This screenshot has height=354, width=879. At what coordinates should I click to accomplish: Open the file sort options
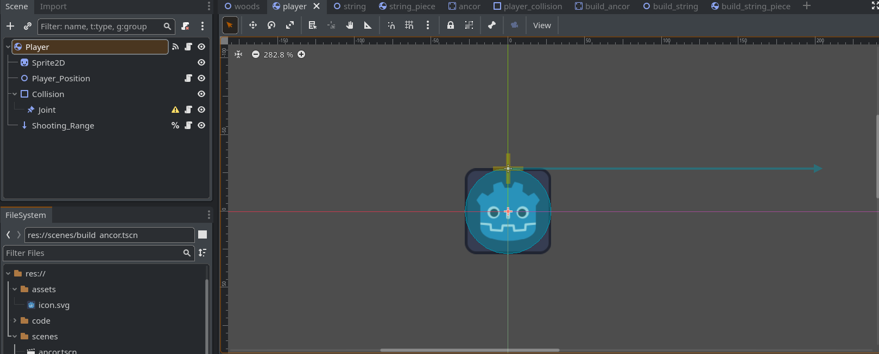pyautogui.click(x=203, y=253)
